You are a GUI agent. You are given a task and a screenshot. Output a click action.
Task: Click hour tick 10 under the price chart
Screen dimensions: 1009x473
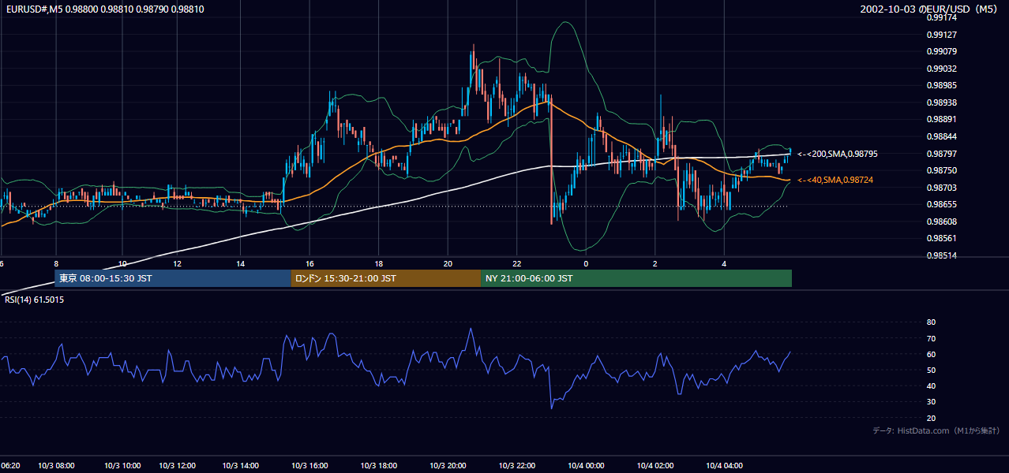point(122,263)
